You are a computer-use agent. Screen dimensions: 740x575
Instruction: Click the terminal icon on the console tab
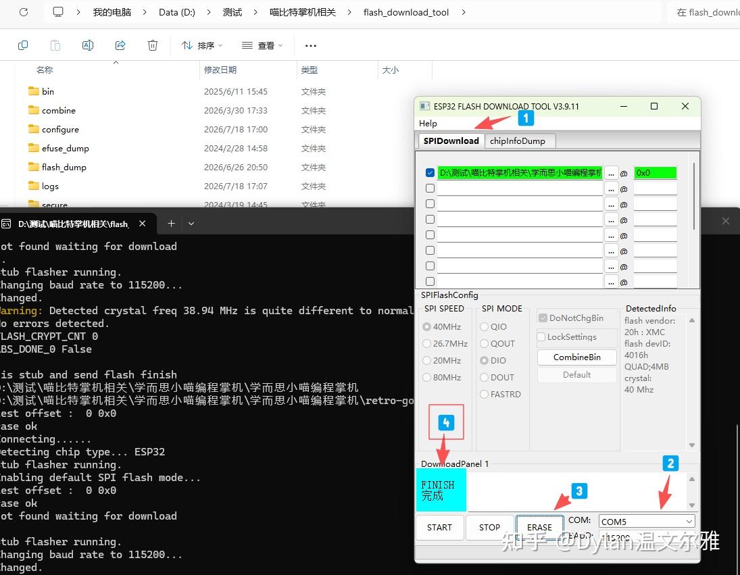coord(6,224)
